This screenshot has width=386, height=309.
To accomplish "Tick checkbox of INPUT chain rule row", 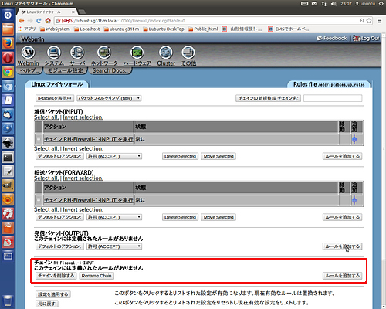I will pyautogui.click(x=39, y=139).
